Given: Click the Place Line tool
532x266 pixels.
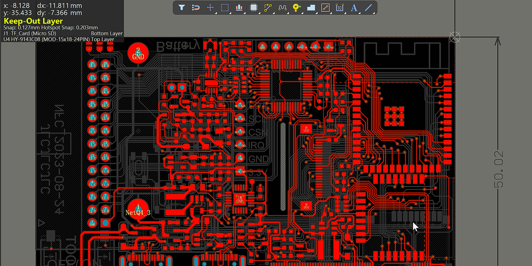Looking at the screenshot, I should coord(368,7).
